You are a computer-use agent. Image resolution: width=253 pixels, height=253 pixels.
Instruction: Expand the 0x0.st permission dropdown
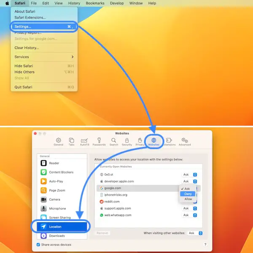pyautogui.click(x=190, y=175)
